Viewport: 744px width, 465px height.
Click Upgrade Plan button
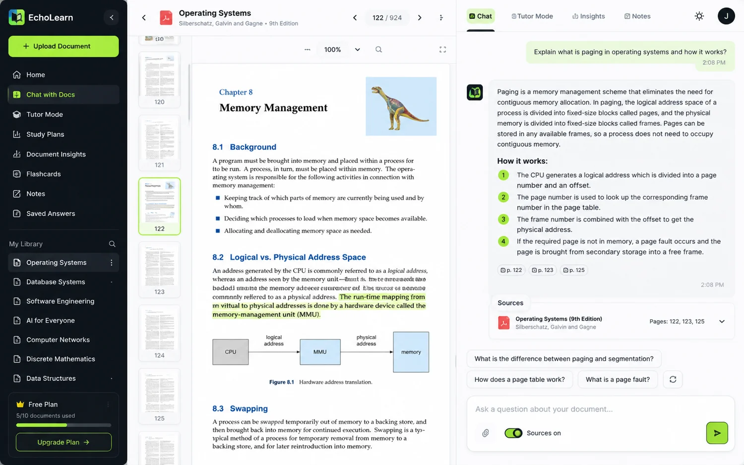[x=63, y=442]
